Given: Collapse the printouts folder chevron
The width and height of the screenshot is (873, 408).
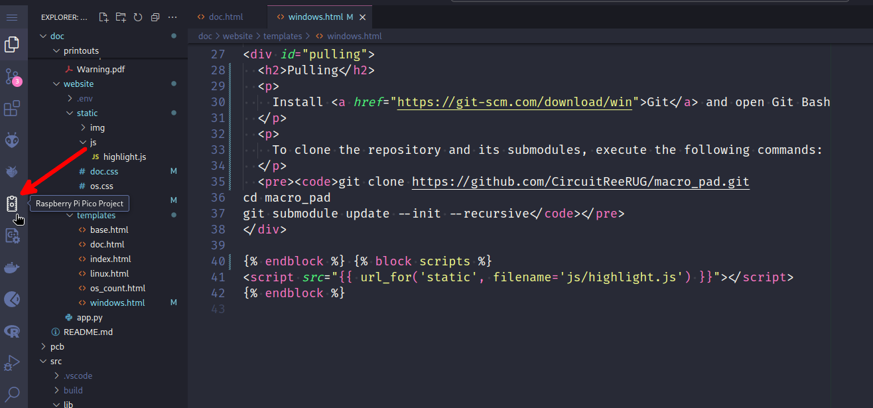Looking at the screenshot, I should [x=56, y=51].
